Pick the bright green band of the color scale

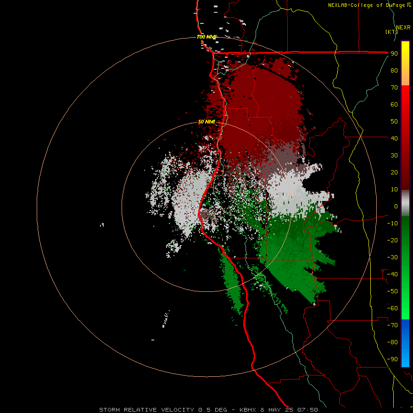(x=405, y=303)
